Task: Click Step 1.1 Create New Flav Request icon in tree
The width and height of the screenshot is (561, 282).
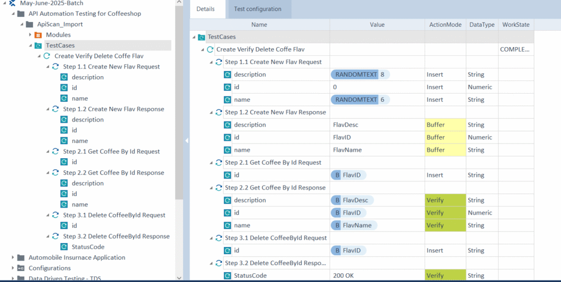Action: pos(55,67)
